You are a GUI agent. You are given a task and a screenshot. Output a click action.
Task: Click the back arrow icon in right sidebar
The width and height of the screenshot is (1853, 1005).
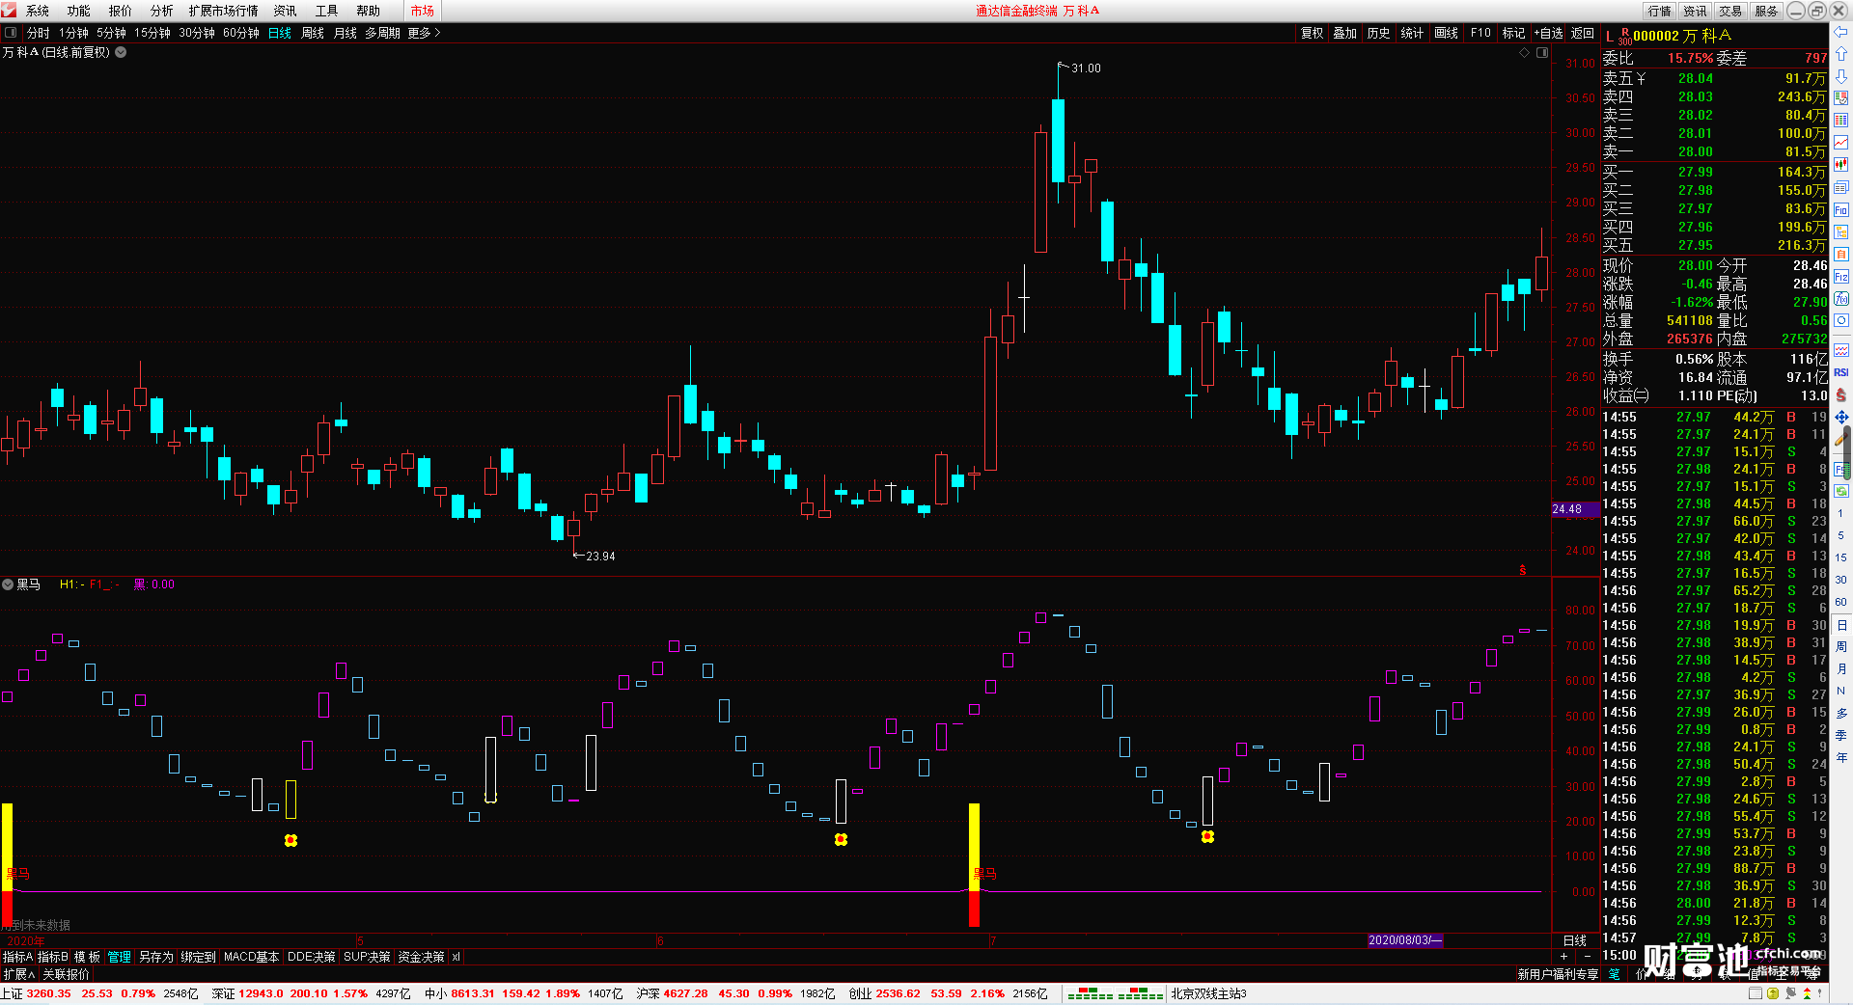pyautogui.click(x=1841, y=32)
